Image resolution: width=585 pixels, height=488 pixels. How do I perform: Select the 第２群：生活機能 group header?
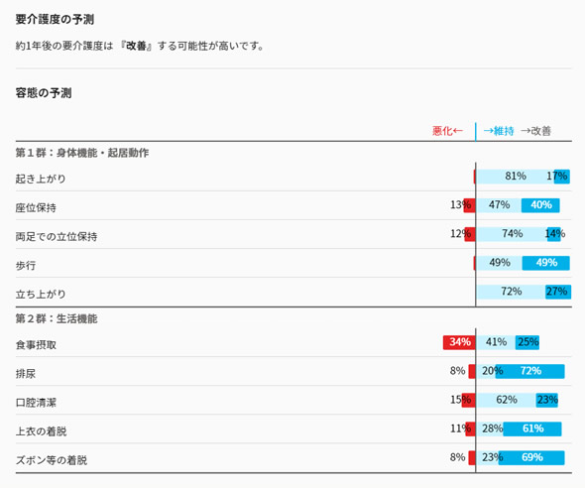(x=57, y=318)
